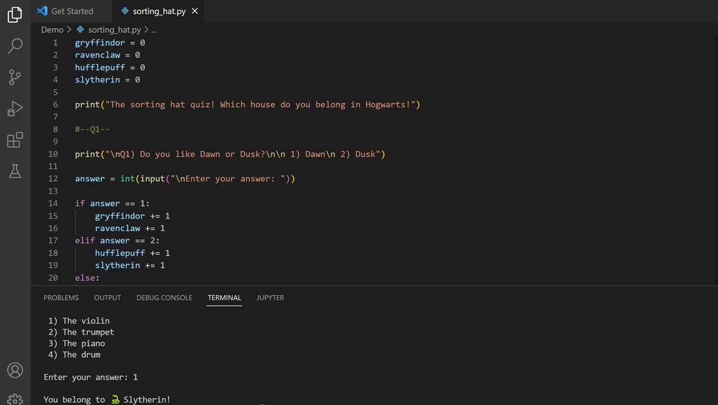Click the line "hufflepuff += 1"
Viewport: 718px width, 405px height.
[x=133, y=253]
